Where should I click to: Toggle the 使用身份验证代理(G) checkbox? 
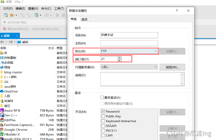click(102, 103)
